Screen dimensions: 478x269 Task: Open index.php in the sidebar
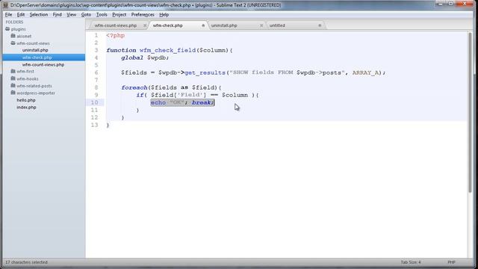pos(26,108)
